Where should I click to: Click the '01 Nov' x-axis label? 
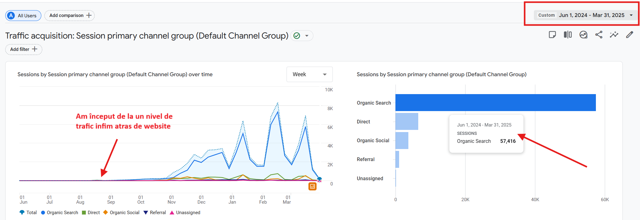(x=171, y=200)
